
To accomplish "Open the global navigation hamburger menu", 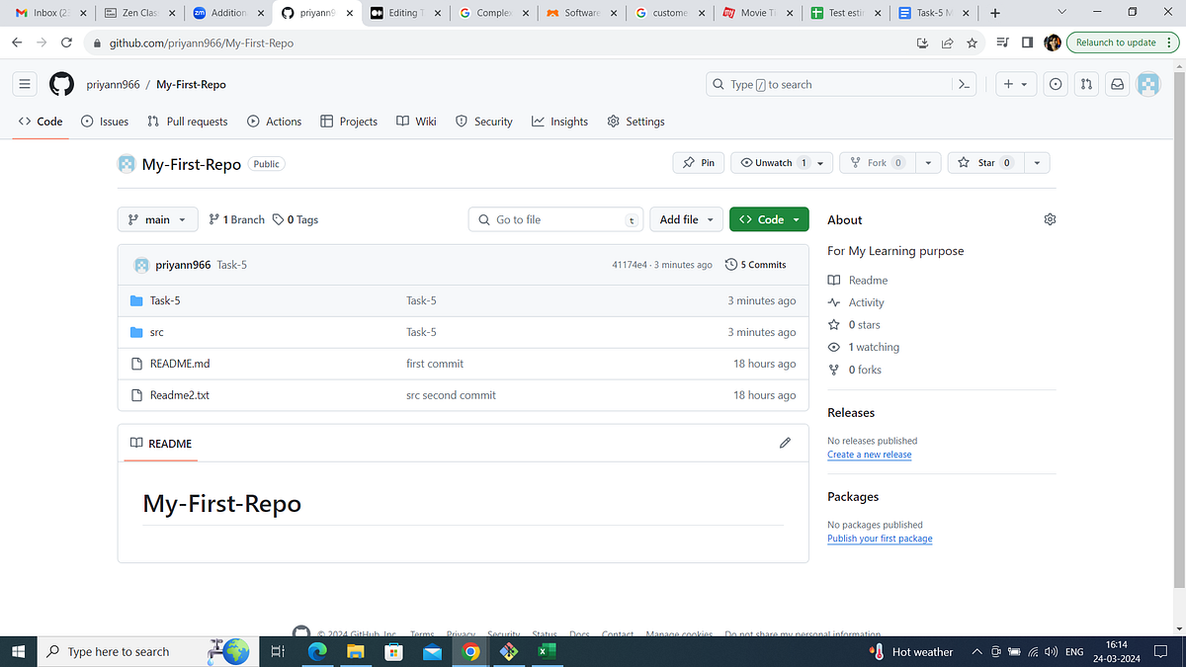I will pos(25,84).
